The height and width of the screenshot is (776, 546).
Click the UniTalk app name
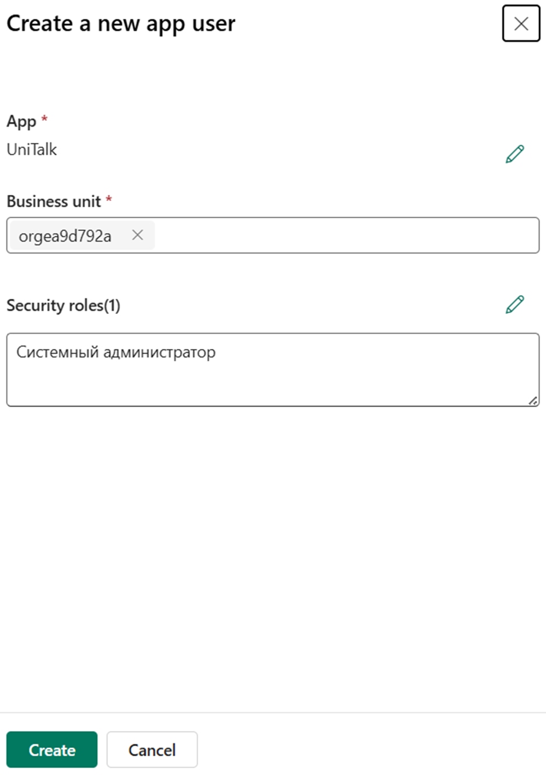pos(32,150)
